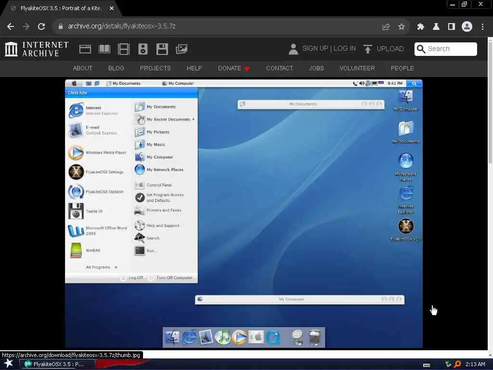
Task: Close the FlyakiteOSX 3.5 tab
Action: [111, 9]
